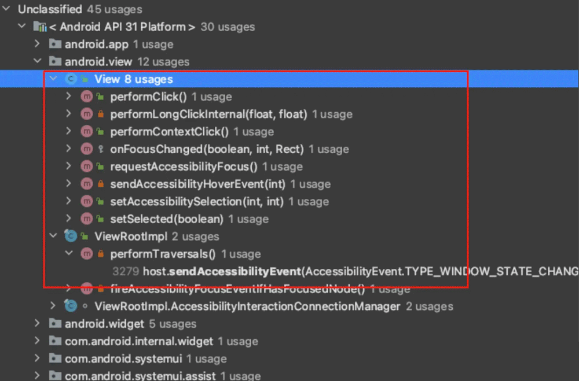Expand the com.android.internal.widget package

point(38,341)
